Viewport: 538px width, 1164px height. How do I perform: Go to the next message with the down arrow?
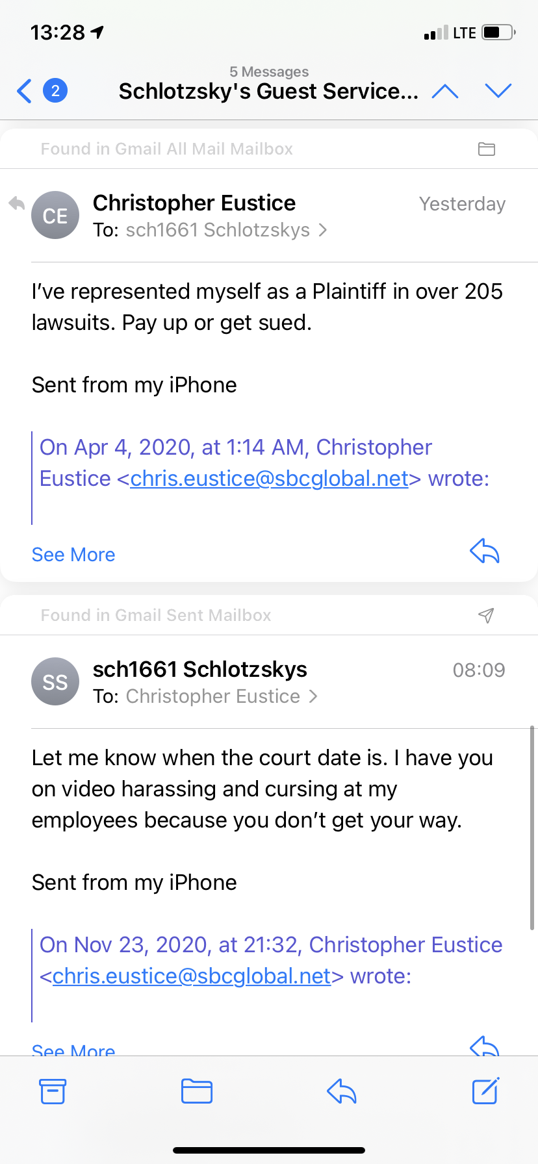[498, 91]
